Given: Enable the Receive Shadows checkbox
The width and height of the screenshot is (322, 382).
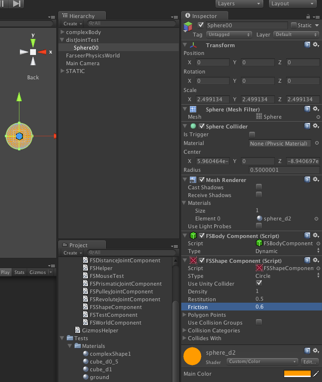Looking at the screenshot, I should tap(259, 195).
